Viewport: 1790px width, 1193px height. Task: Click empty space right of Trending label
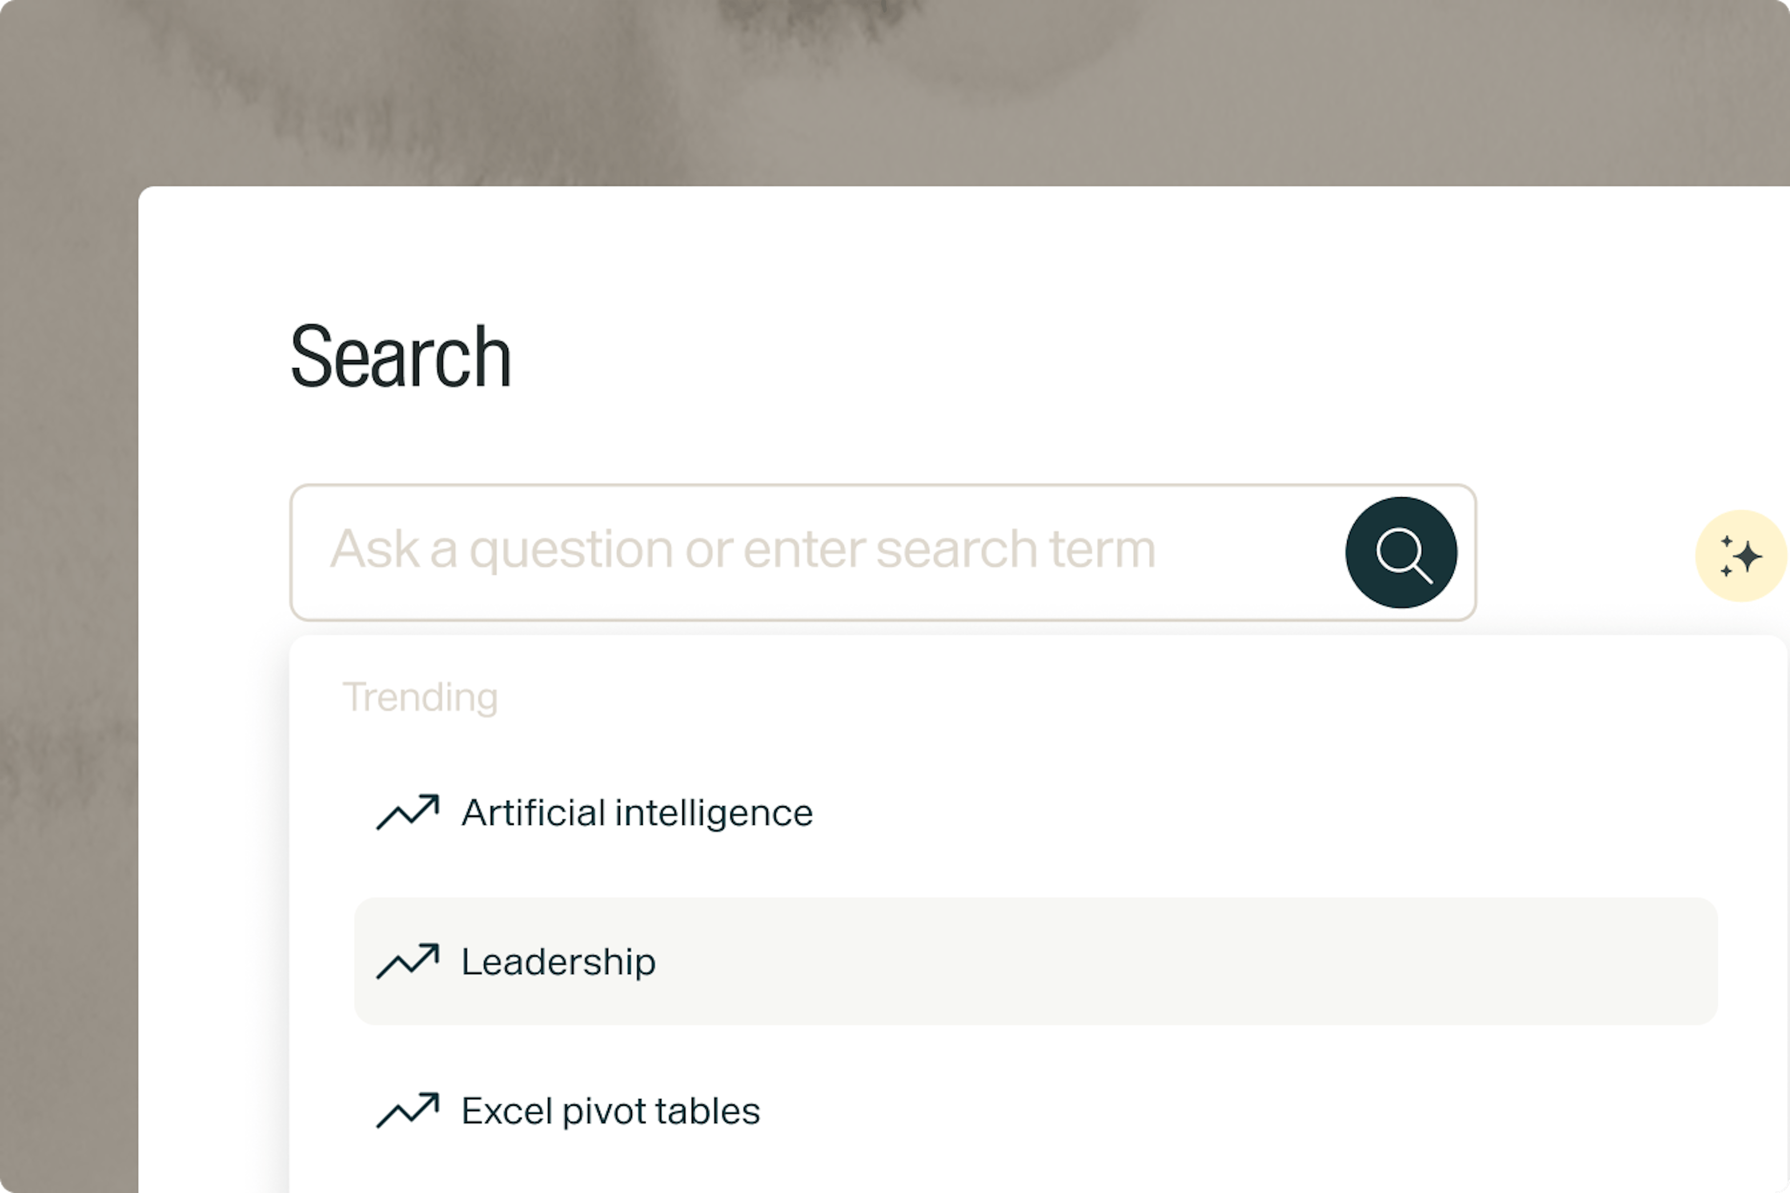pyautogui.click(x=1142, y=698)
